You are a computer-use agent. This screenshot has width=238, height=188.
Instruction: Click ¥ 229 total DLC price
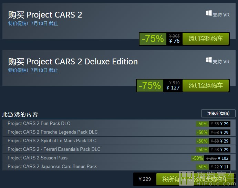coord(145,179)
